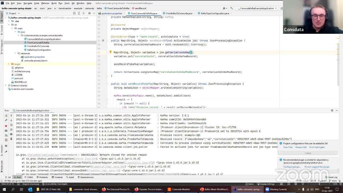Rerun the application in Run panel

tap(6, 116)
